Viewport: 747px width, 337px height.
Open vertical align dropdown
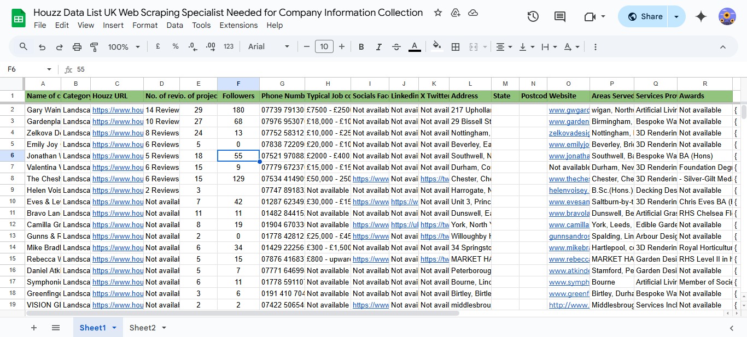coord(526,47)
